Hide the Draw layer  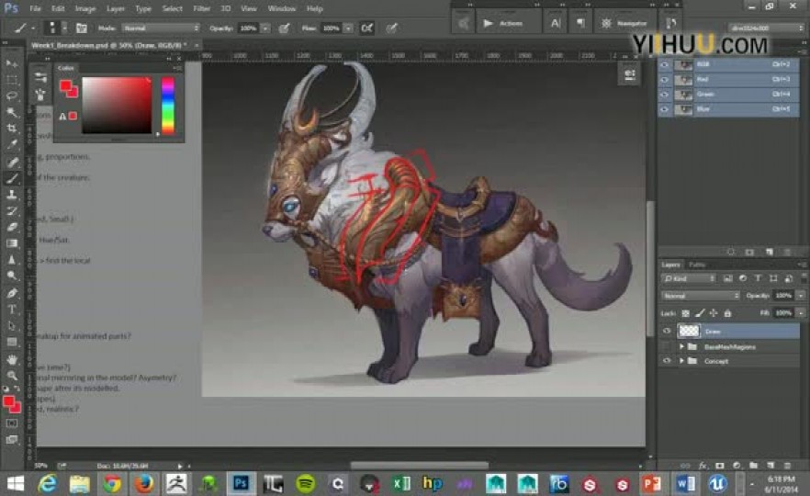667,332
